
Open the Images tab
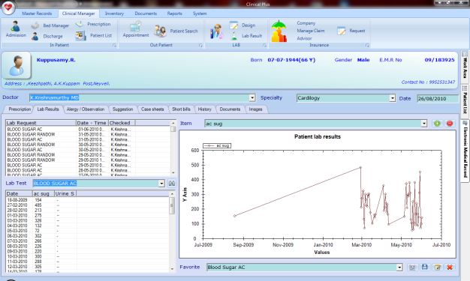pos(255,109)
